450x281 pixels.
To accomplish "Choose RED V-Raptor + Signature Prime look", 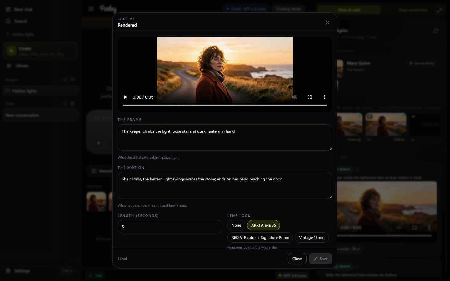I will [x=260, y=237].
